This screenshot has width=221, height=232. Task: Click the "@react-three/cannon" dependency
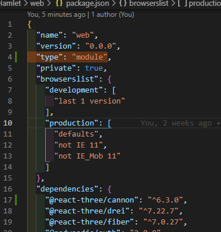[x=92, y=200]
